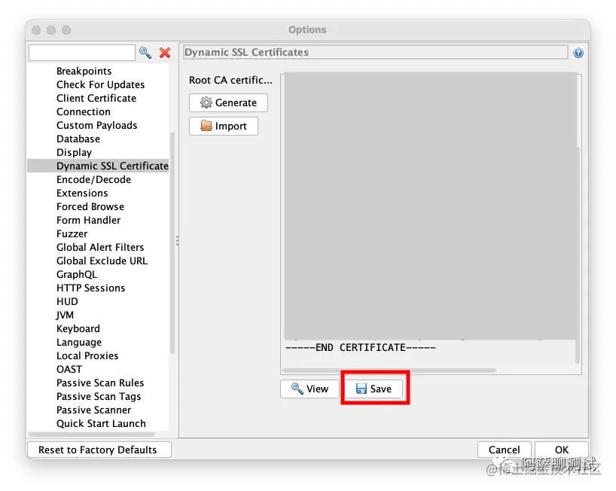
Task: Open Forced Browse options
Action: (x=90, y=206)
